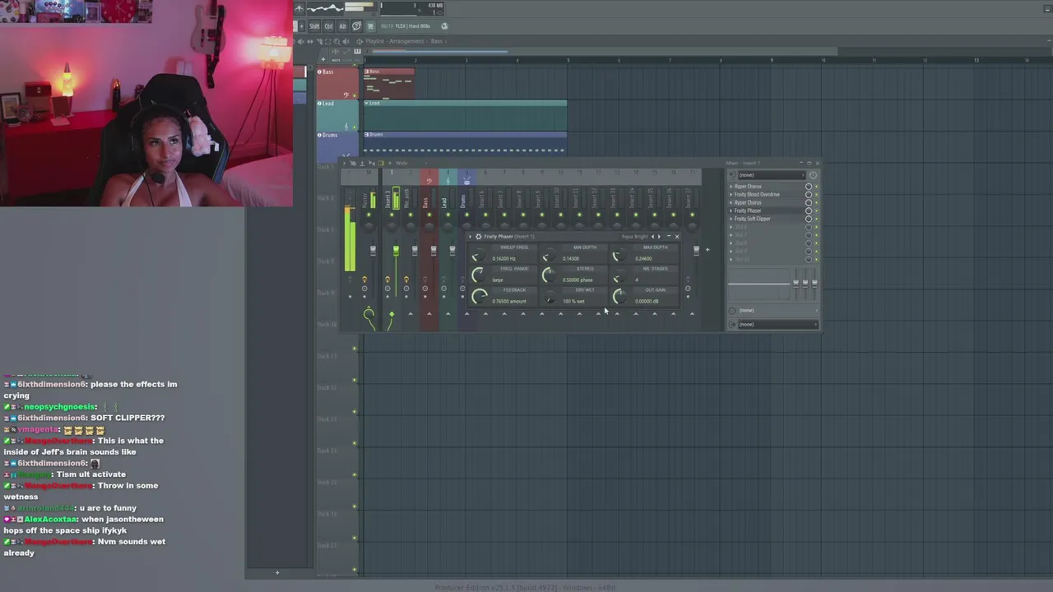Open the Aqua Bright preset selector
The image size is (1053, 592).
634,236
